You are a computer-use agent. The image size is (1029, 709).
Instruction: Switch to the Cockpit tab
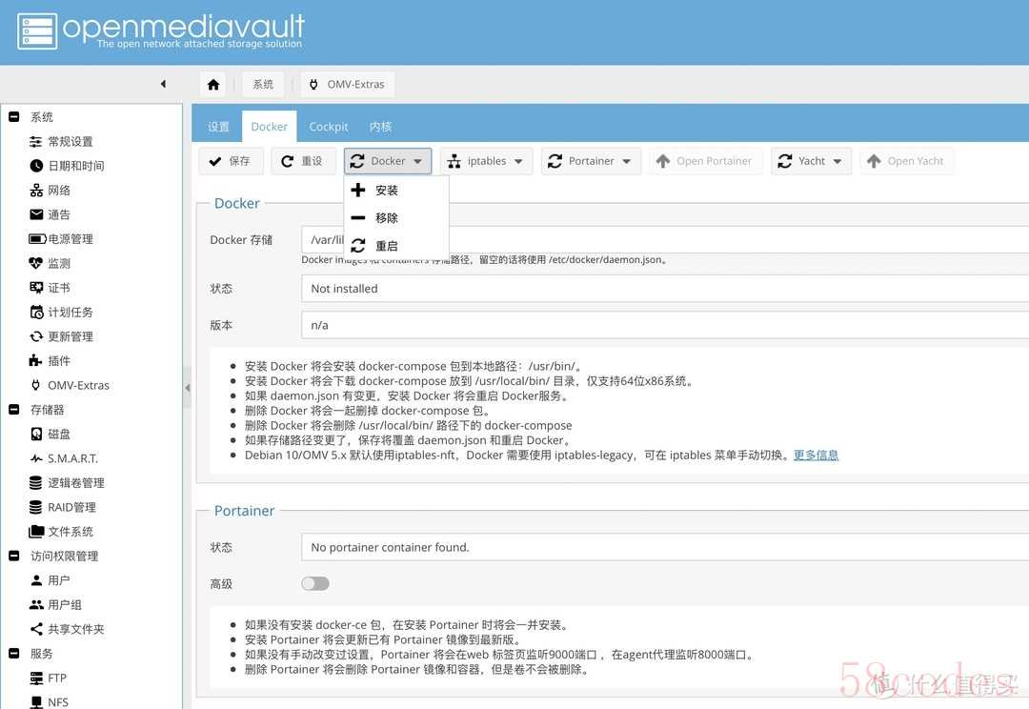click(328, 127)
